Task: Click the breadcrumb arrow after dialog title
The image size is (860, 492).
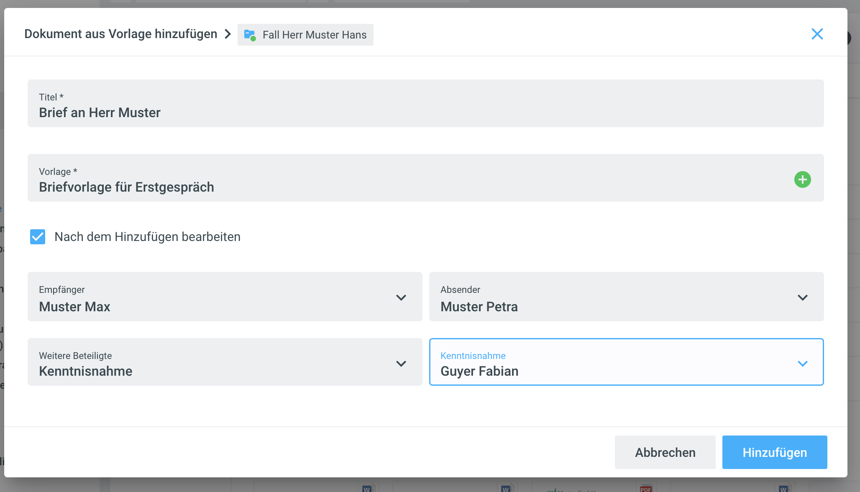Action: pos(228,34)
